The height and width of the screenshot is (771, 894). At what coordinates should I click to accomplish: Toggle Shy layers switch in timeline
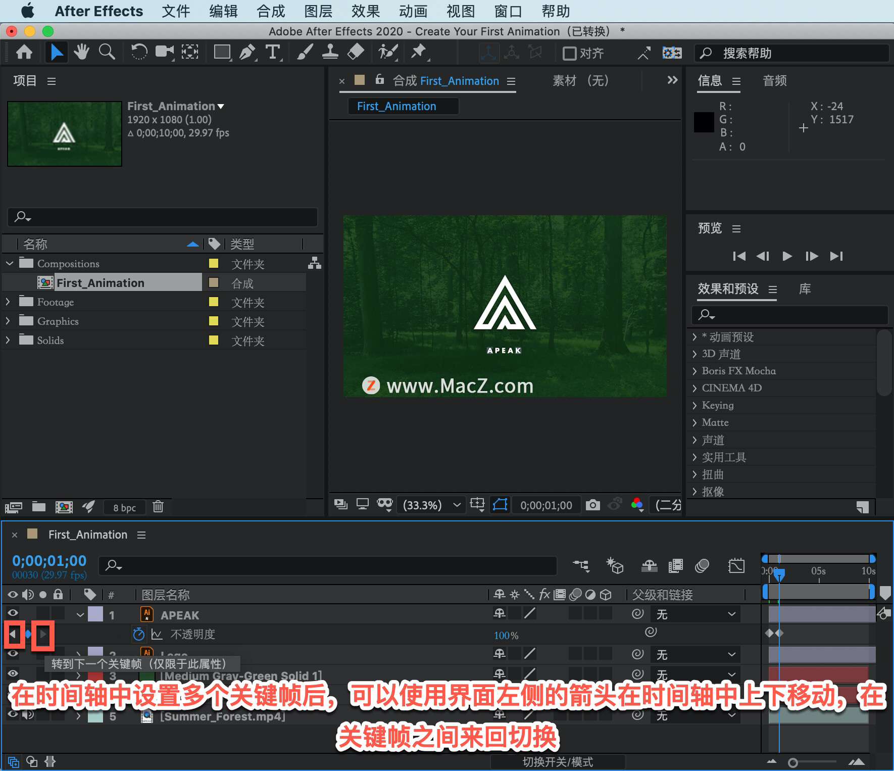(649, 566)
